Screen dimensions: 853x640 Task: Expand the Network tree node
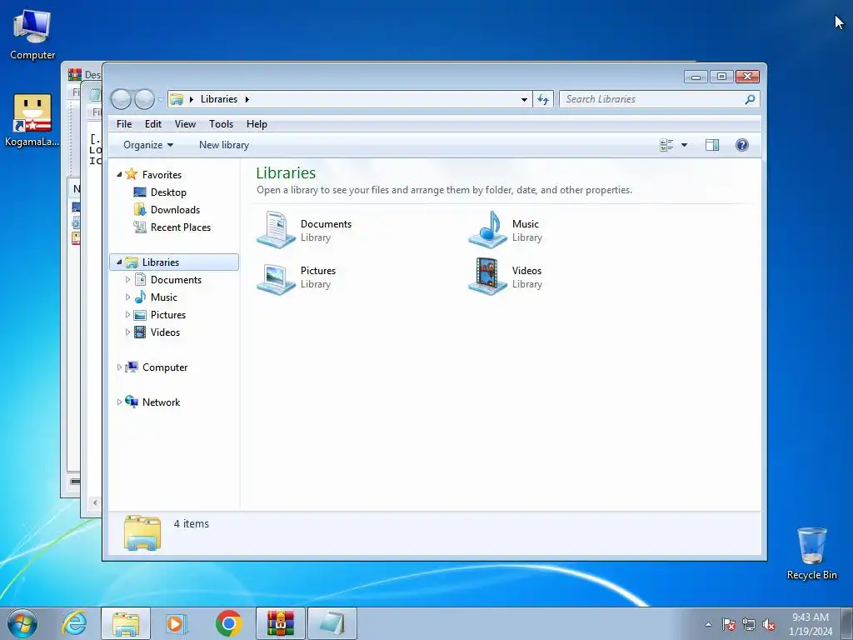tap(119, 402)
